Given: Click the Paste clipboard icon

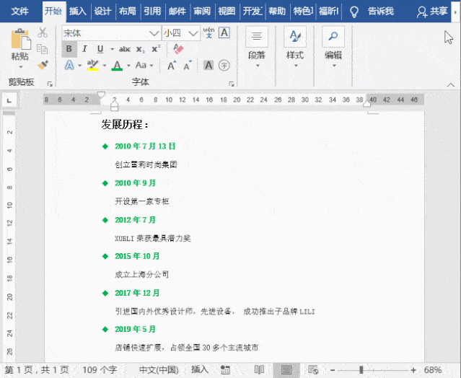Looking at the screenshot, I should 21,39.
